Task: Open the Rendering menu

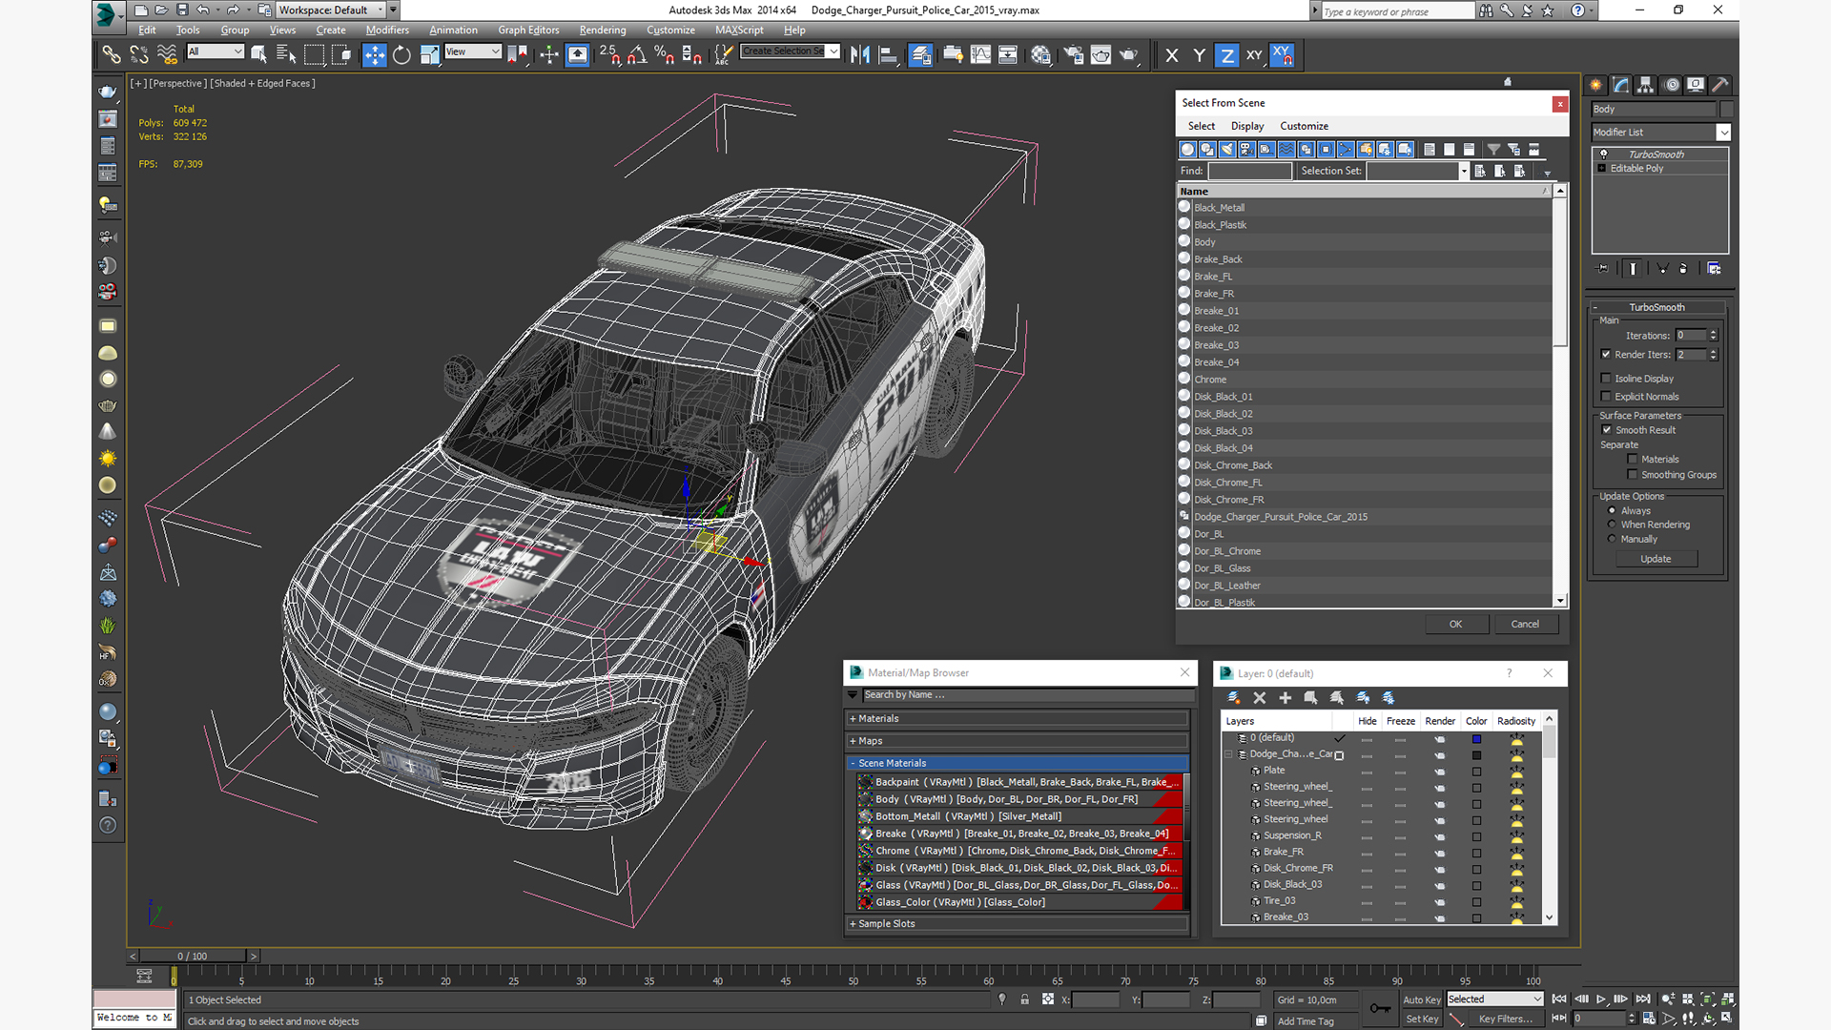Action: [x=603, y=31]
